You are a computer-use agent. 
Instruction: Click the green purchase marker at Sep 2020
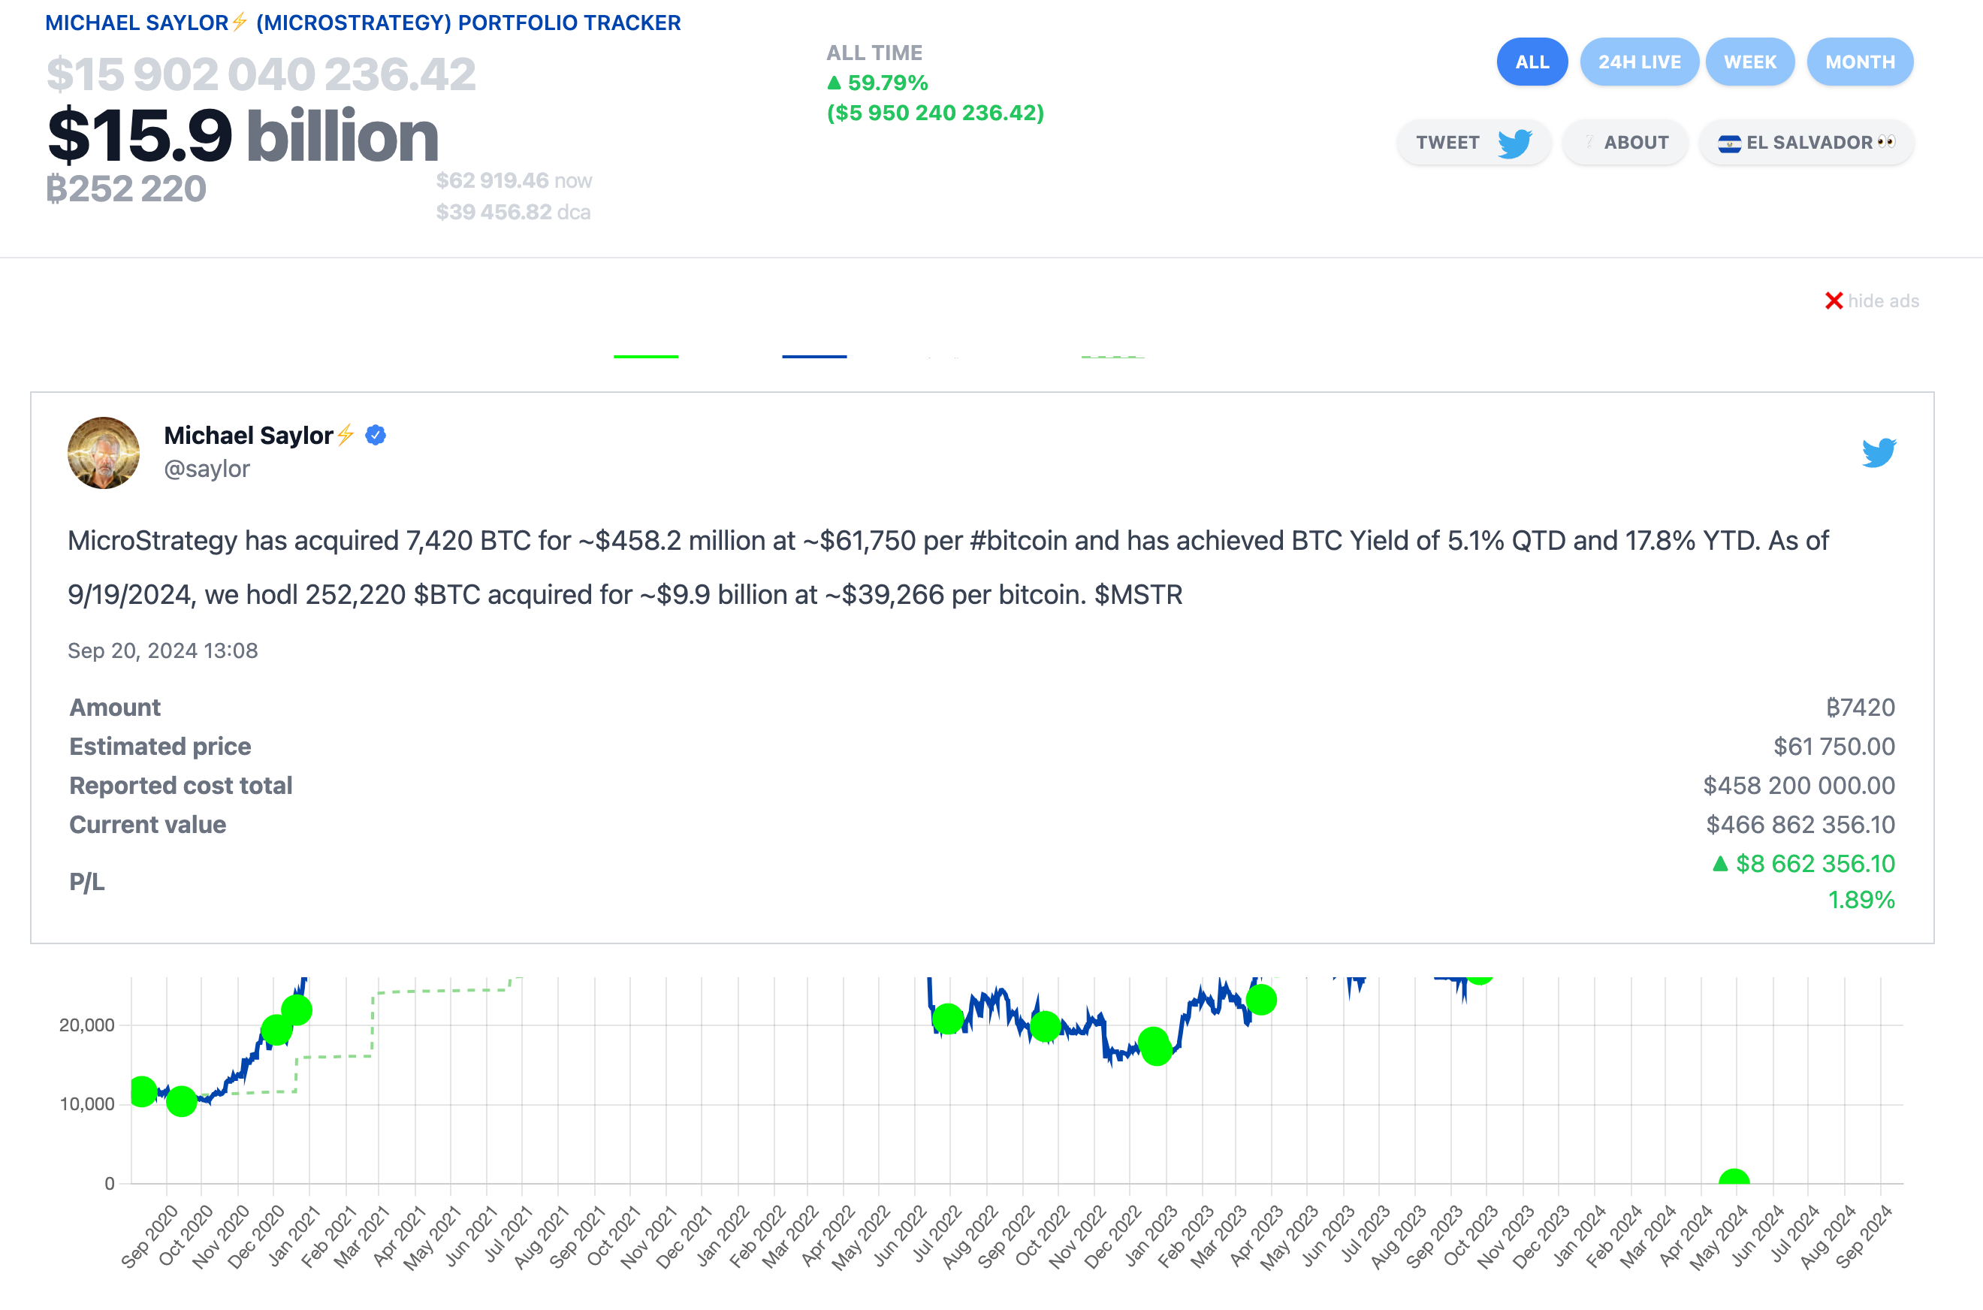142,1091
